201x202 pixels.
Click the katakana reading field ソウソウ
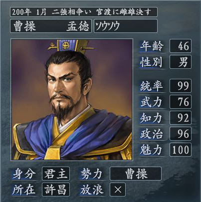[126, 26]
